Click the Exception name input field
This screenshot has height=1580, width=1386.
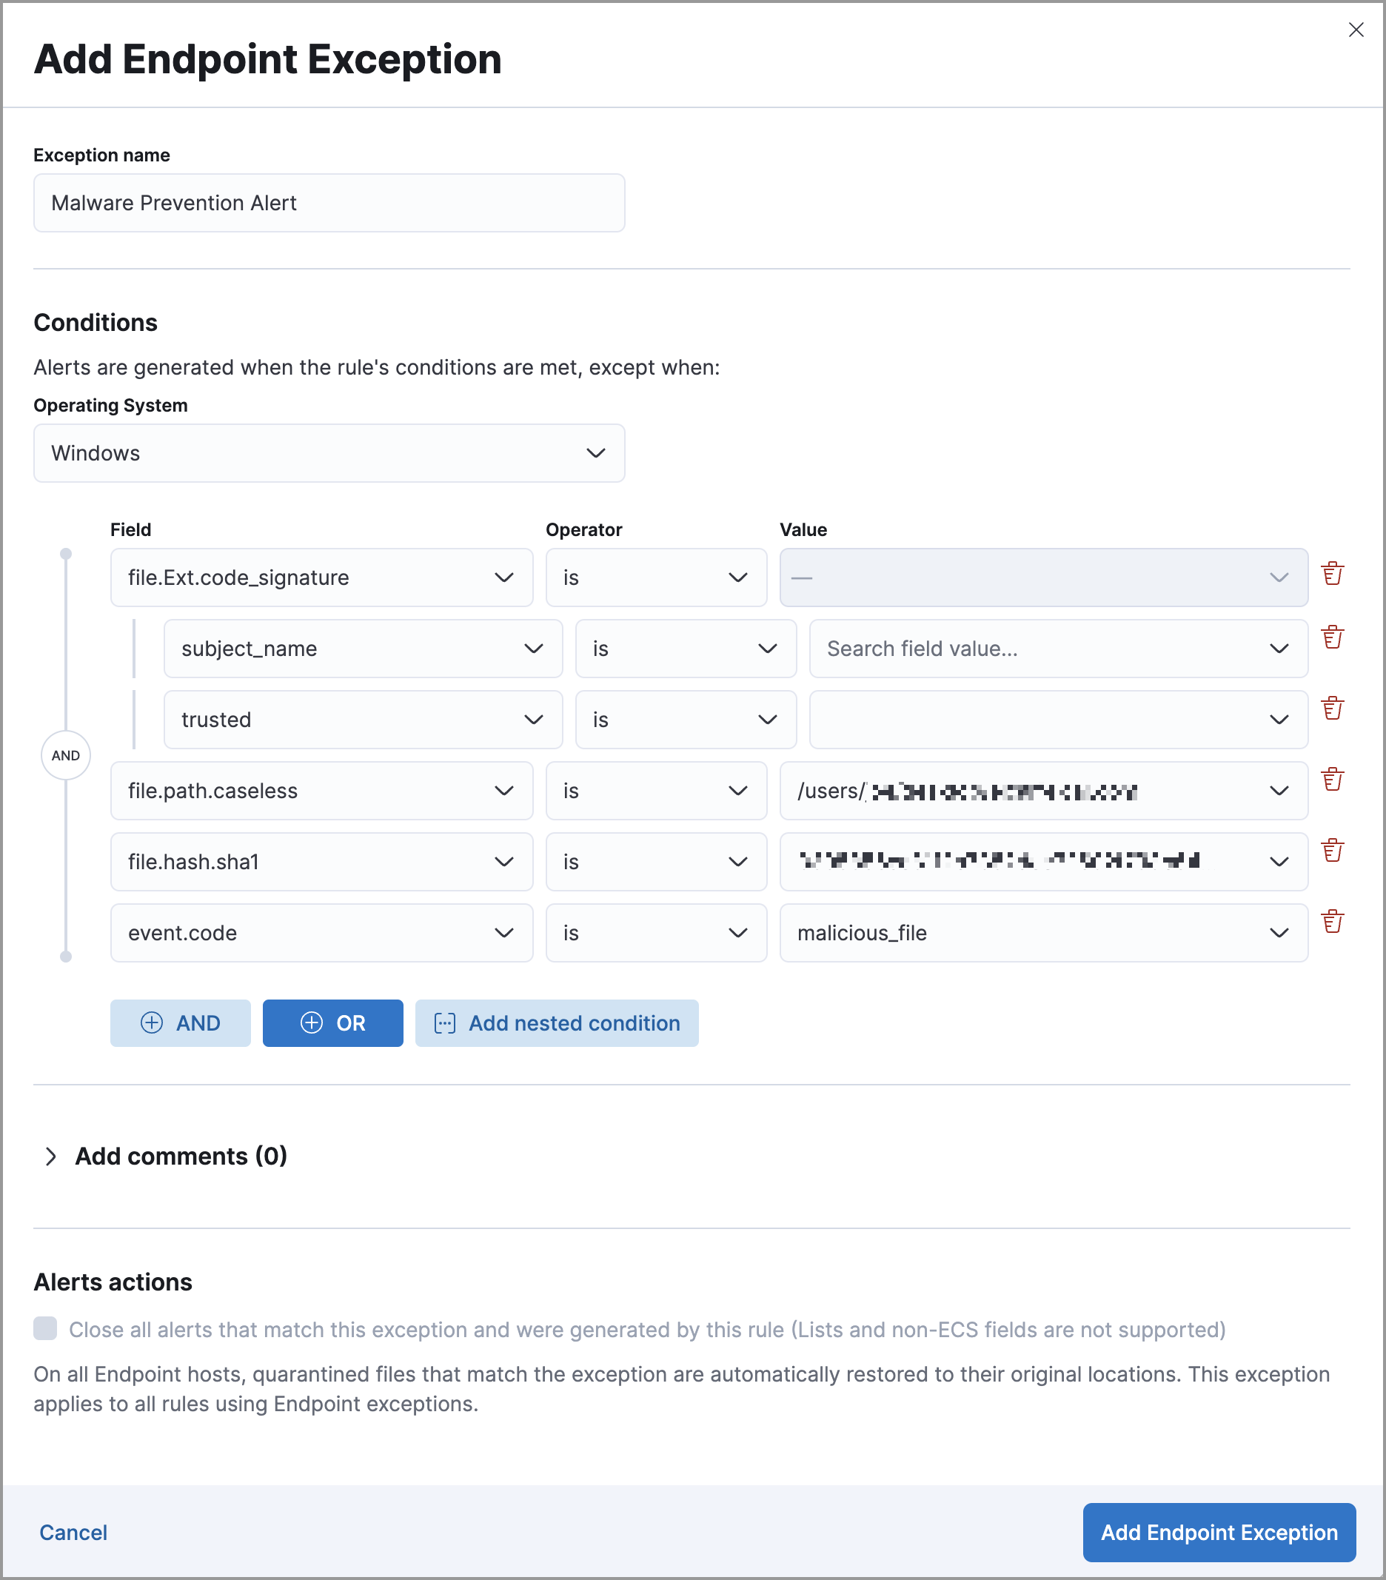click(x=328, y=203)
